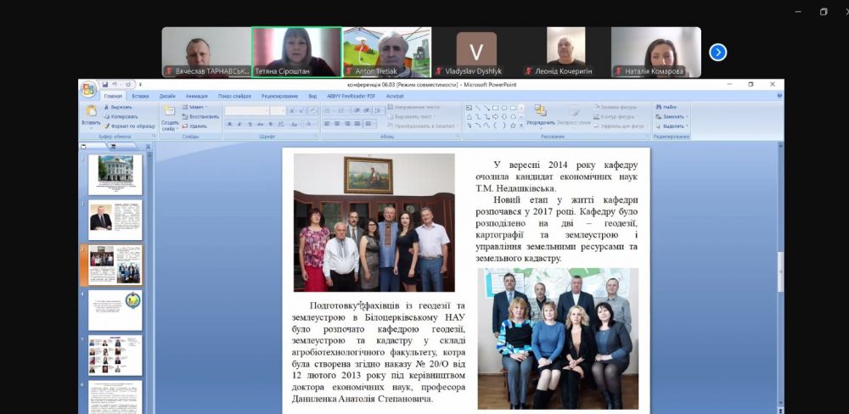Open the Рецензирование ribbon tab

coord(279,96)
